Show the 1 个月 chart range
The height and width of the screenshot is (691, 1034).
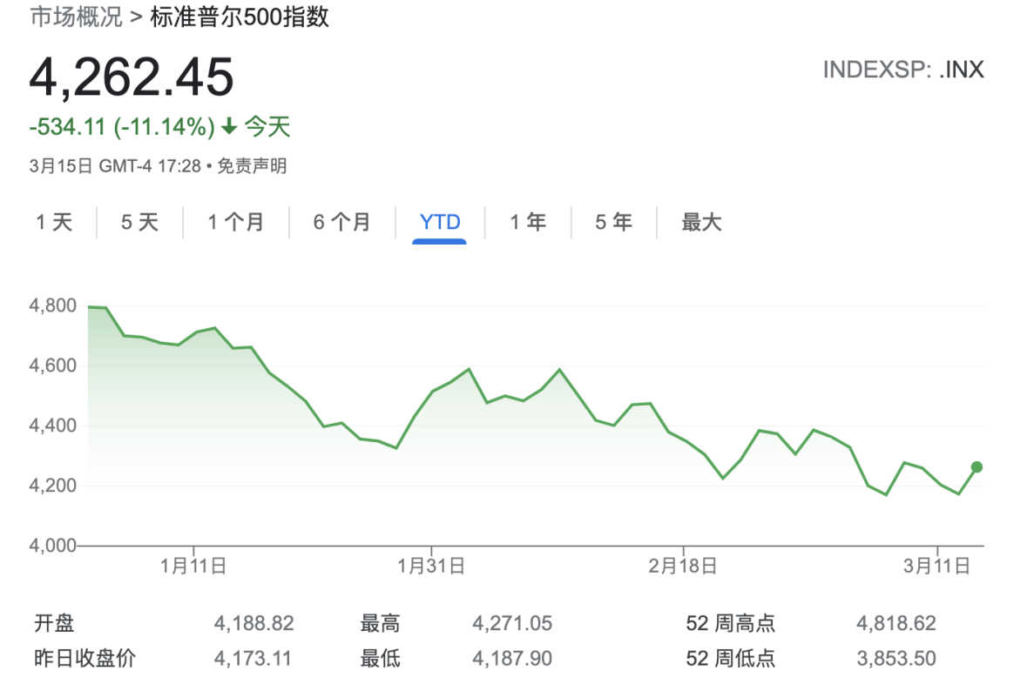pyautogui.click(x=235, y=223)
